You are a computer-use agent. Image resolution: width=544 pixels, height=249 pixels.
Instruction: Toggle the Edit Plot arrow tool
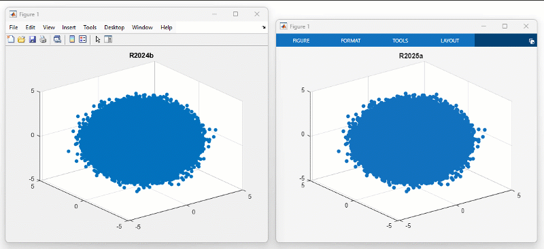tap(98, 39)
